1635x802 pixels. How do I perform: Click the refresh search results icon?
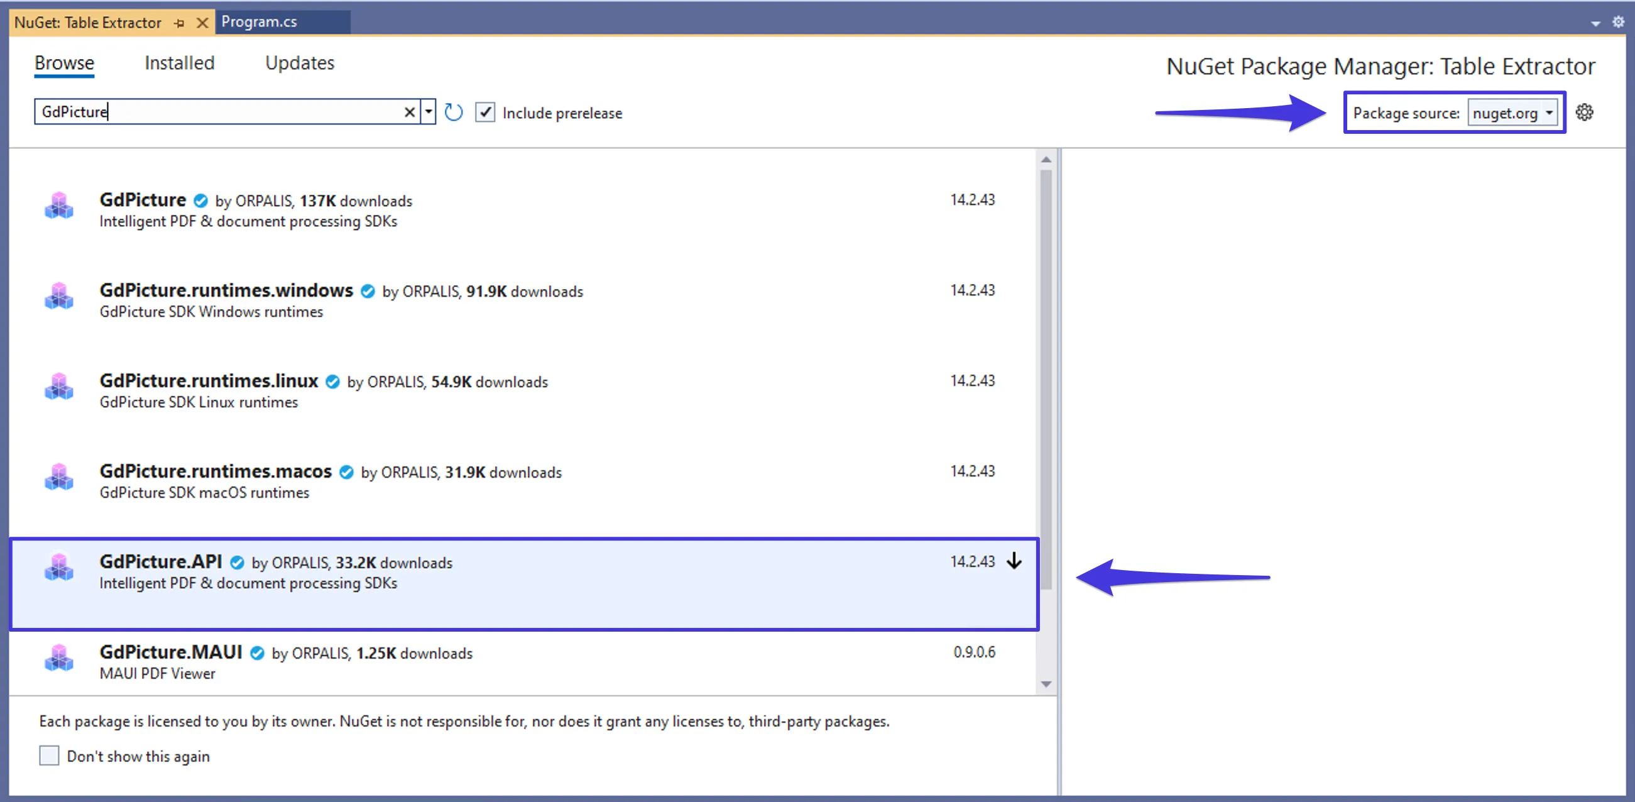click(x=453, y=113)
